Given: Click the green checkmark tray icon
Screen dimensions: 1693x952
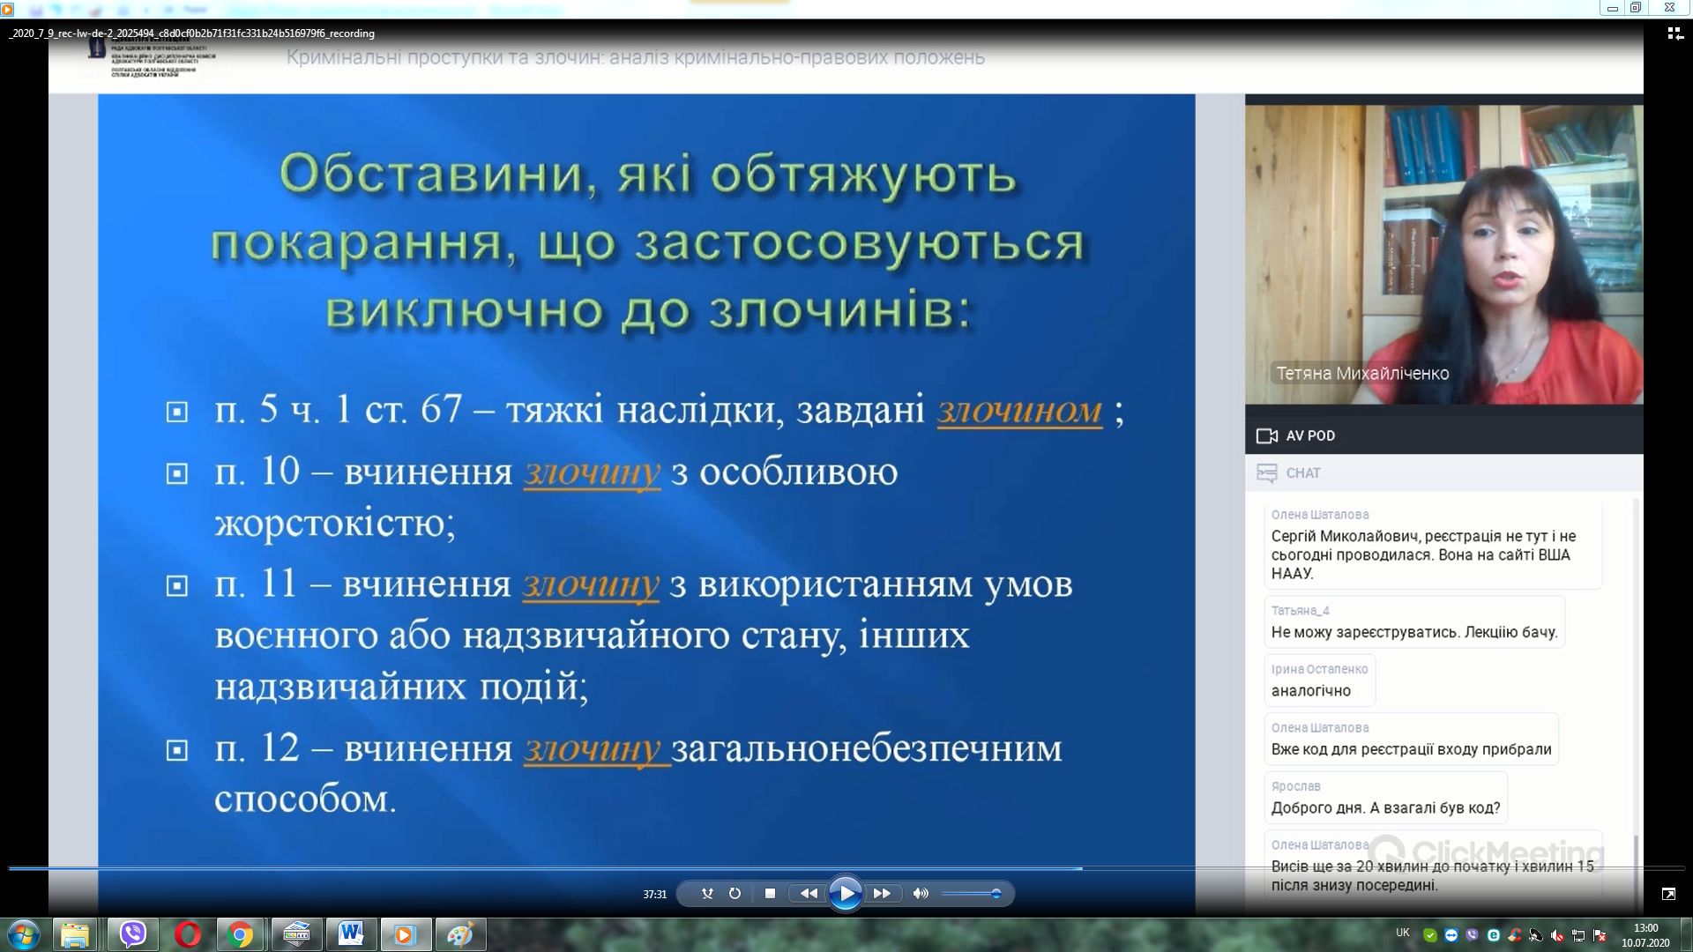Looking at the screenshot, I should [x=1429, y=935].
